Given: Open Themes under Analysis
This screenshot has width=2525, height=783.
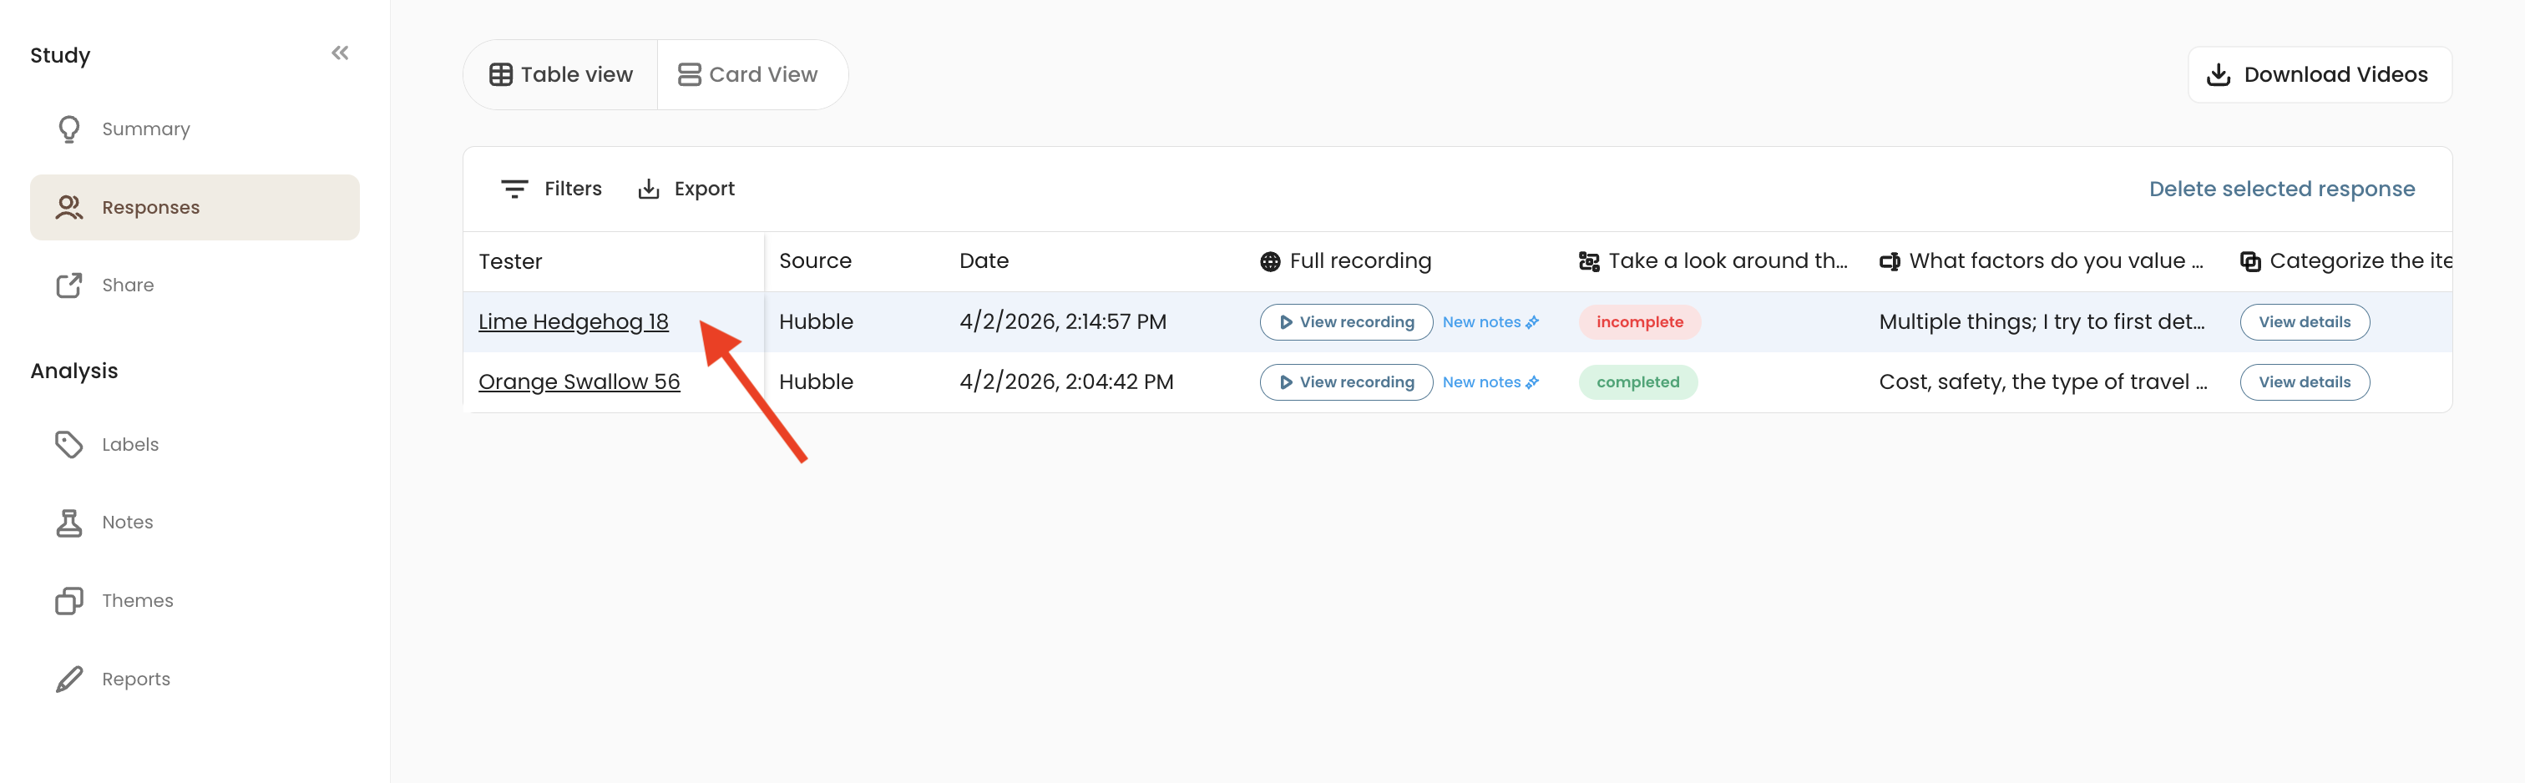Looking at the screenshot, I should pyautogui.click(x=194, y=601).
